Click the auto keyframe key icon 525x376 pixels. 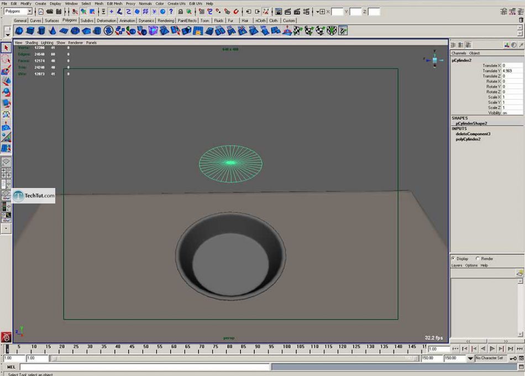[x=513, y=358]
